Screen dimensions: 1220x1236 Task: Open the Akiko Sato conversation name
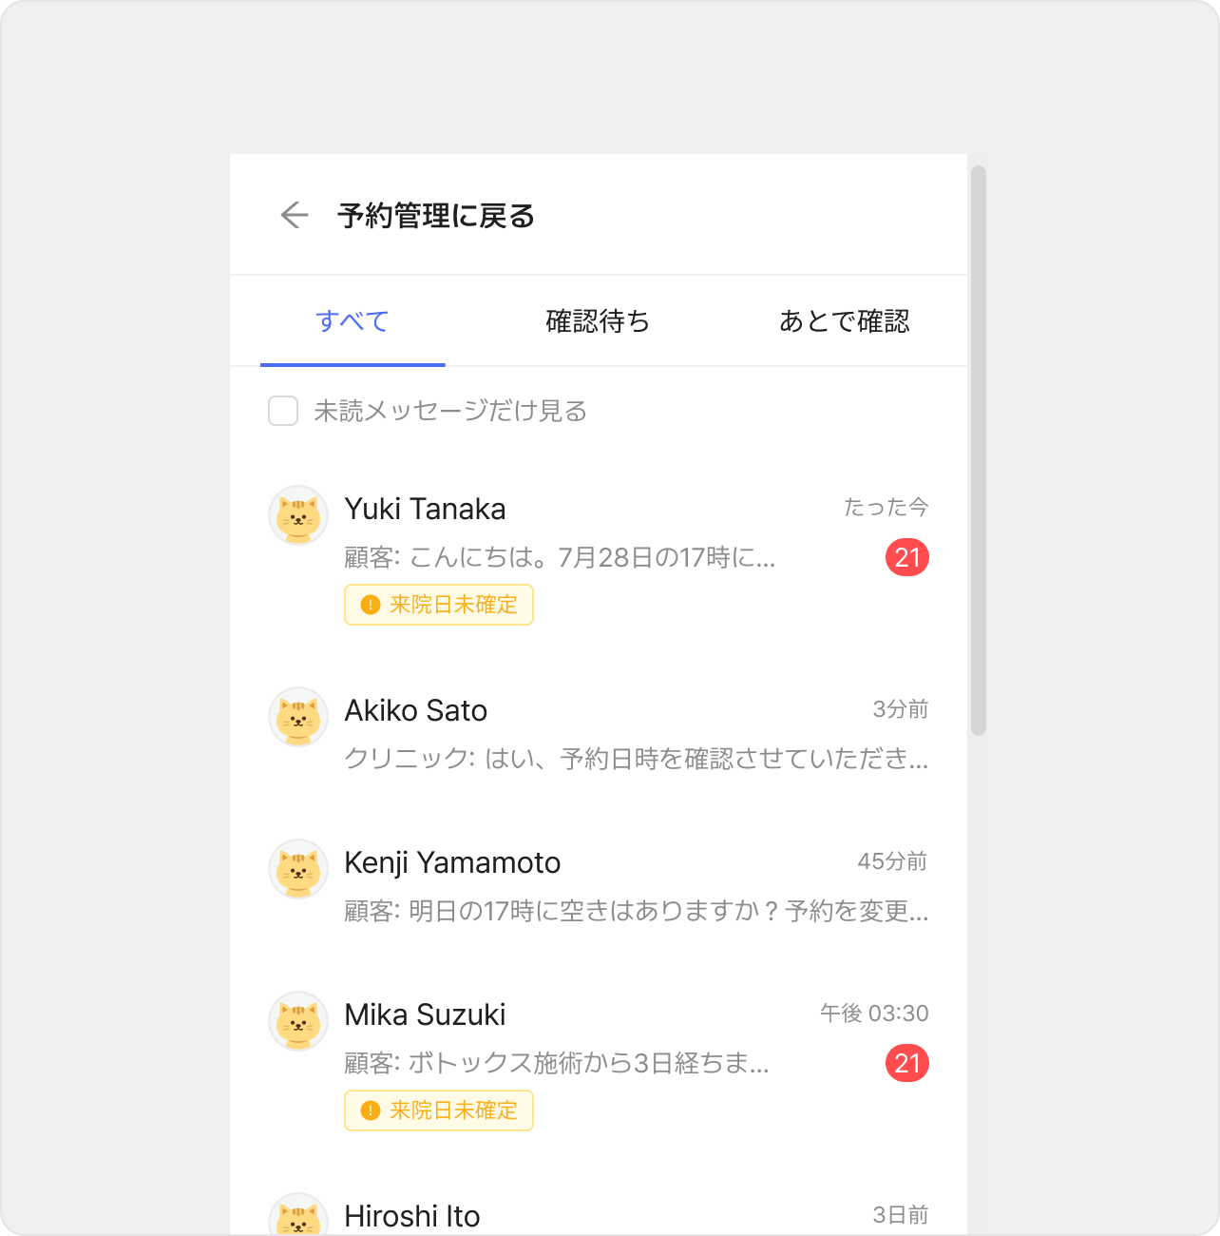pos(415,710)
